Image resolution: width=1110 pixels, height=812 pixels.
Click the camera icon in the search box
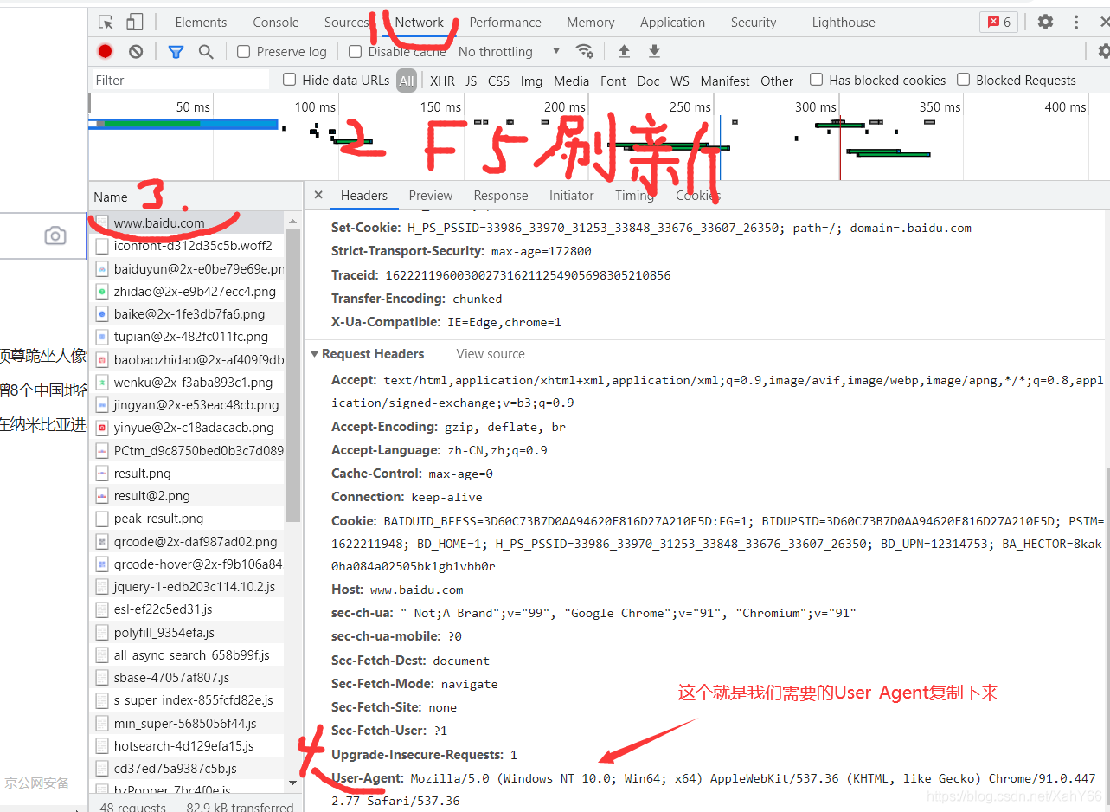tap(55, 235)
